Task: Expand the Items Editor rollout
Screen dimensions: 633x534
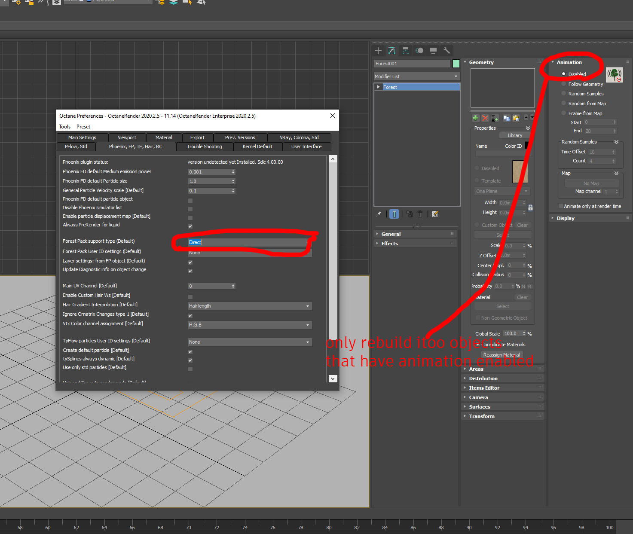Action: 503,388
